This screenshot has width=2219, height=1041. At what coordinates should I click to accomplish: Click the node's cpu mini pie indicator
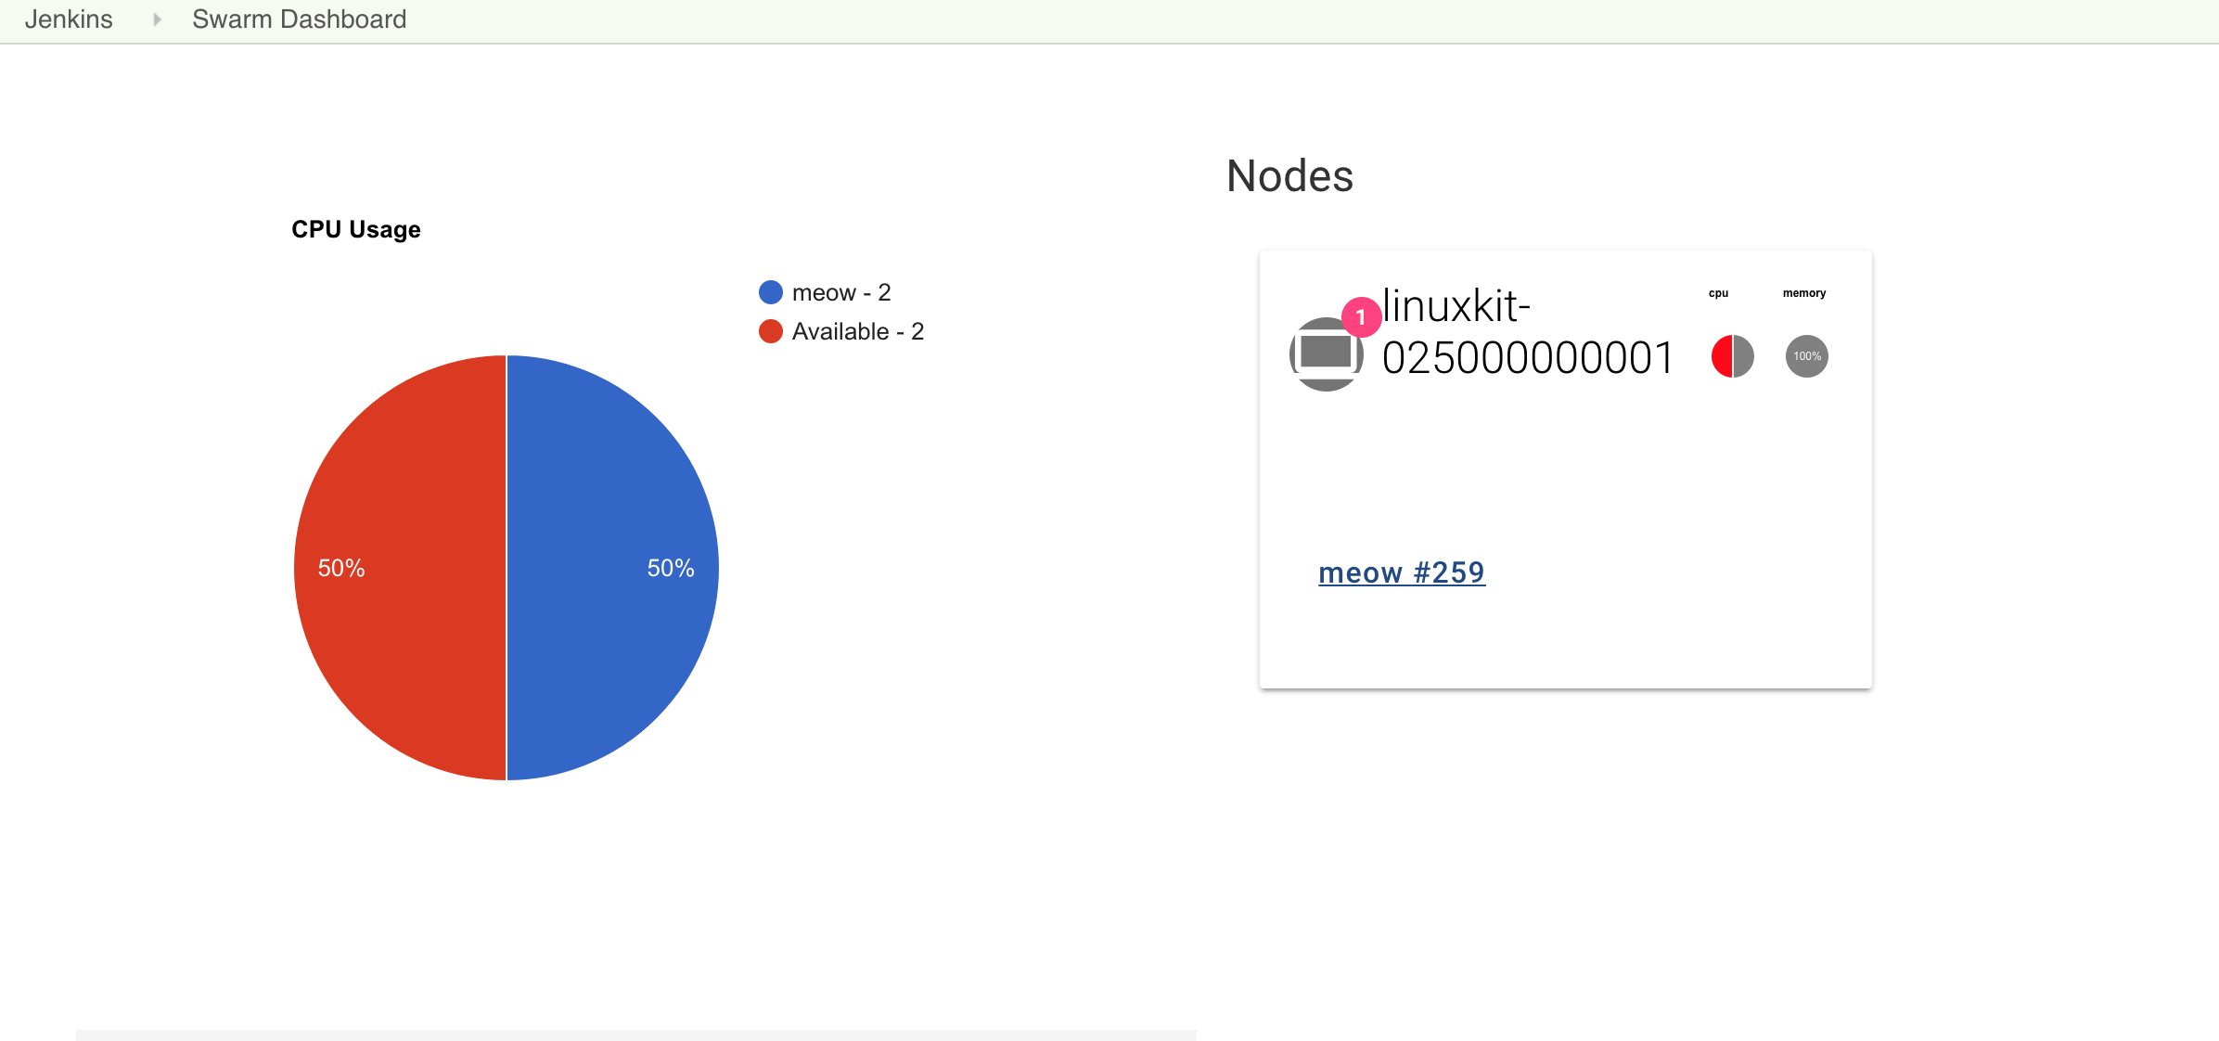coord(1732,356)
